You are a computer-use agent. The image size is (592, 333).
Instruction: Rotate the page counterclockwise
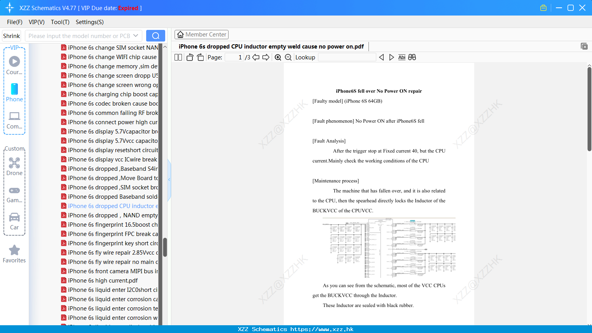click(190, 57)
